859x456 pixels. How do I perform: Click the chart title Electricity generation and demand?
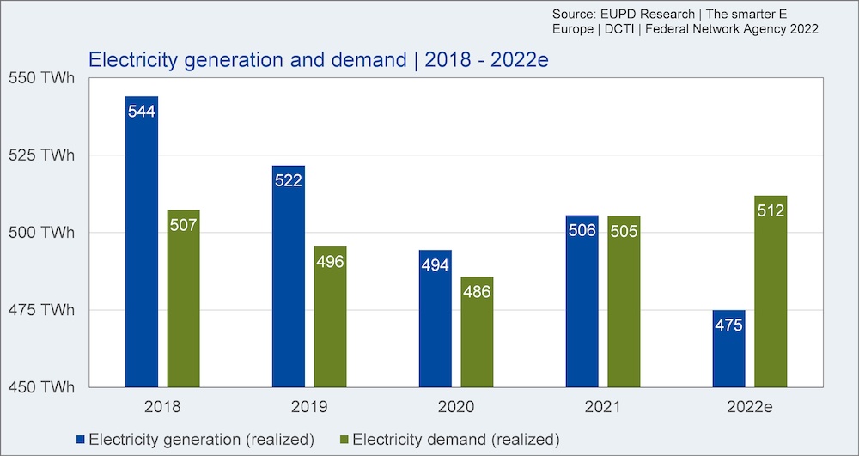click(247, 60)
